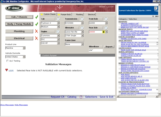161x117 pixels.
Task: Click the selections panel scroll-right arrow
Action: (157, 96)
